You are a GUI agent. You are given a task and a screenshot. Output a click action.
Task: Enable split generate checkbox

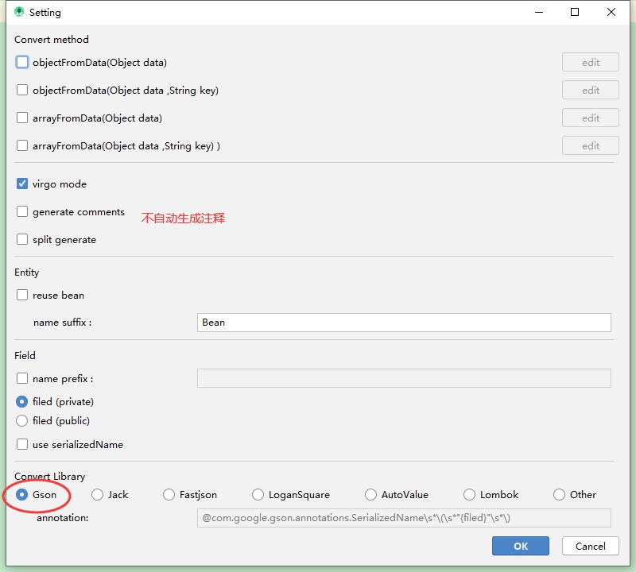22,239
